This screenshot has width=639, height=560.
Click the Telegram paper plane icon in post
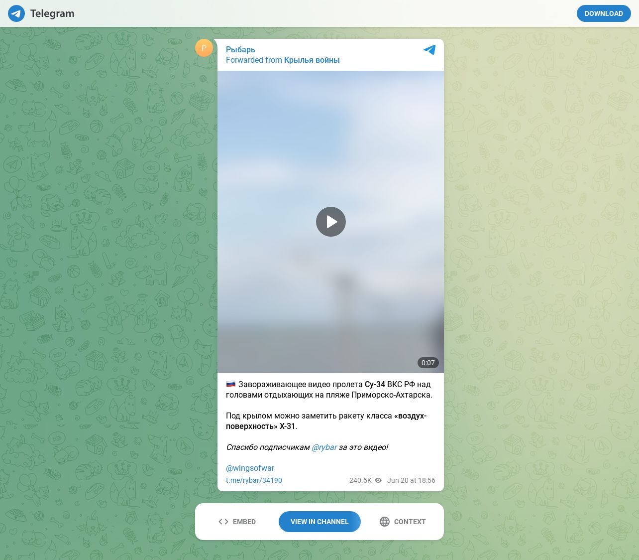[x=429, y=50]
